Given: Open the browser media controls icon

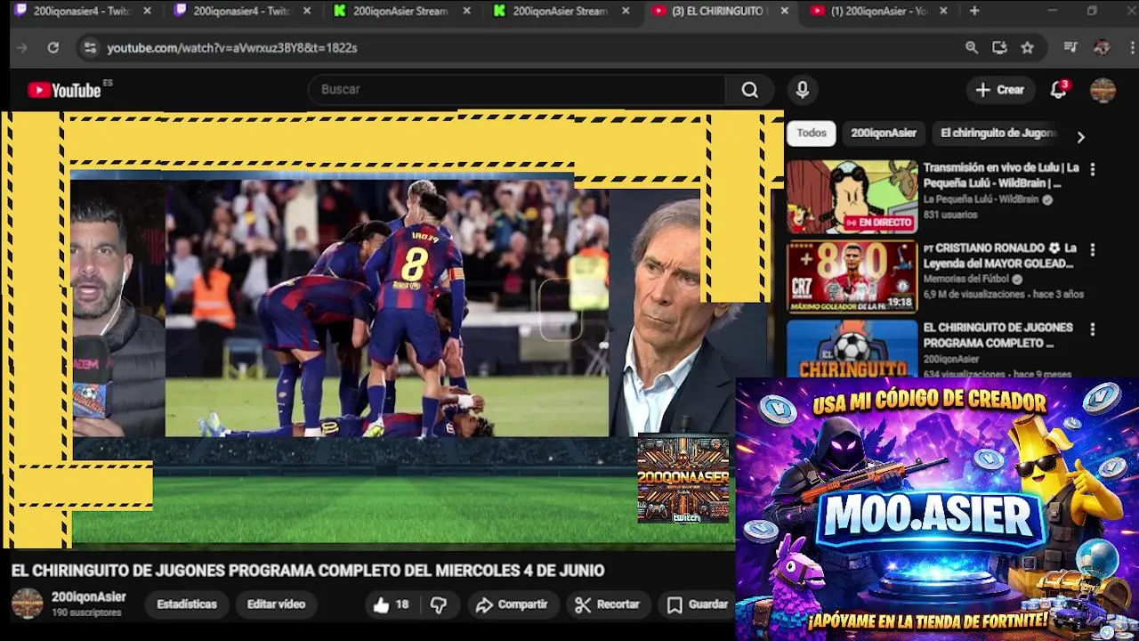Looking at the screenshot, I should (x=1070, y=47).
